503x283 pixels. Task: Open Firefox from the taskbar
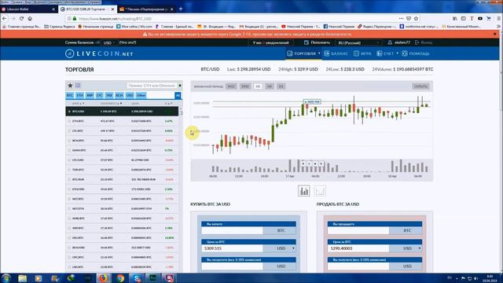103,277
